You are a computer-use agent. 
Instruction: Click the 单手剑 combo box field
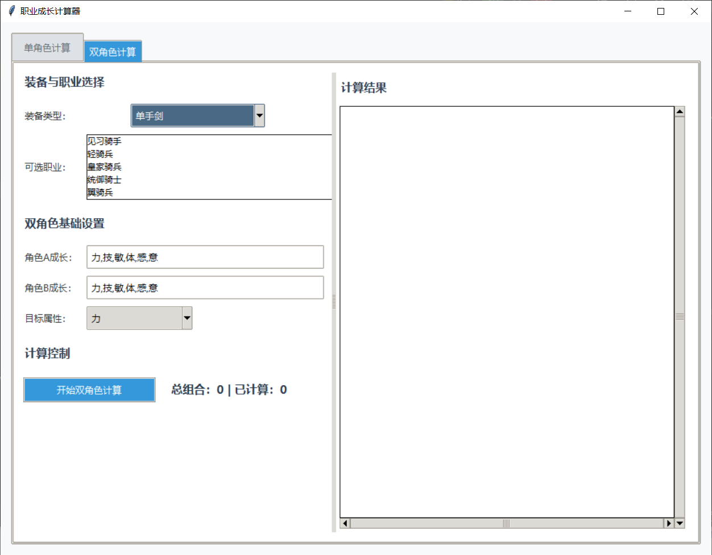coord(192,116)
